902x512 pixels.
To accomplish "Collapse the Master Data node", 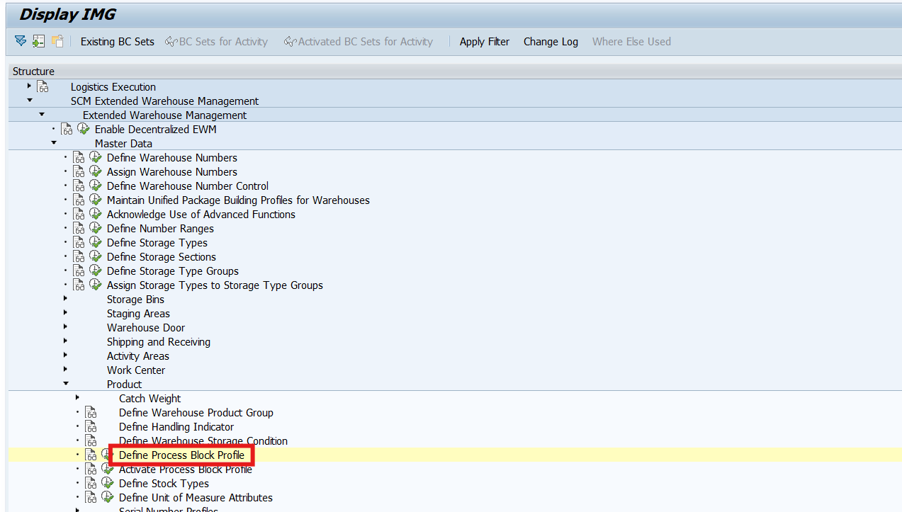I will point(53,143).
